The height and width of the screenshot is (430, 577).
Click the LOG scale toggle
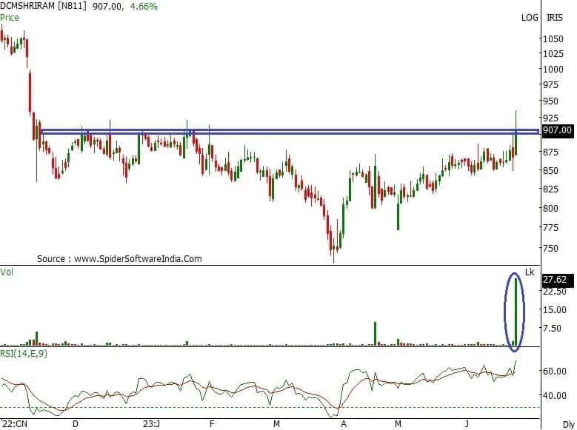click(530, 17)
